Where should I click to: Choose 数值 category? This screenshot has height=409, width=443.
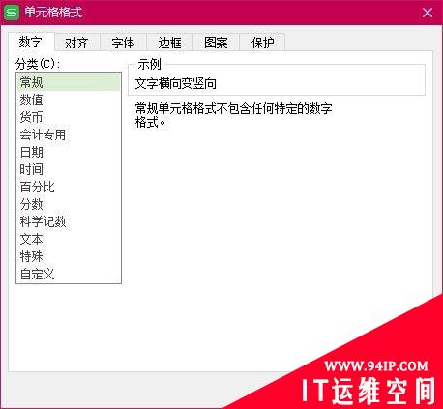coord(69,100)
